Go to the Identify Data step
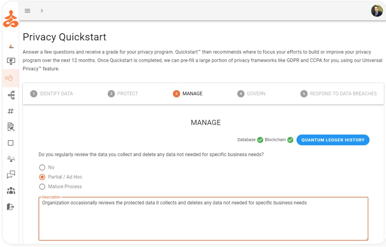Image resolution: width=386 pixels, height=247 pixels. [x=52, y=94]
